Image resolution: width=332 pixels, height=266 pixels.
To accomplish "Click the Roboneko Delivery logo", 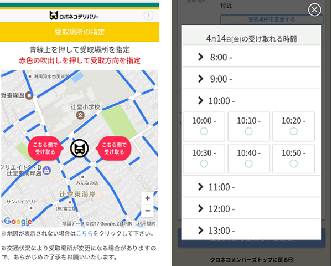I will (79, 16).
